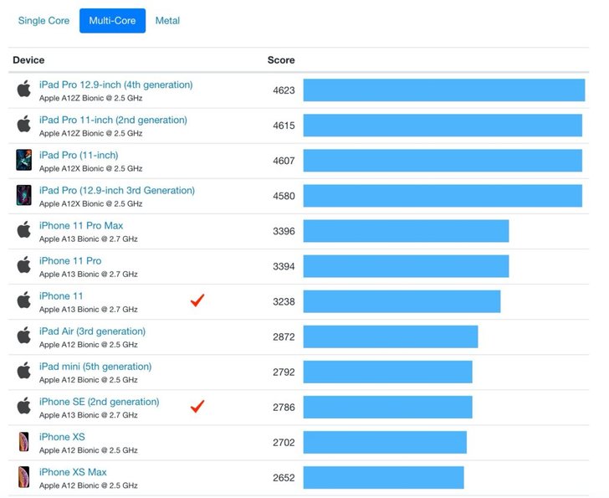Click 'Apple A12 Bionic @ 2.5 GHz' under iPad Air
The height and width of the screenshot is (498, 609).
pos(89,345)
